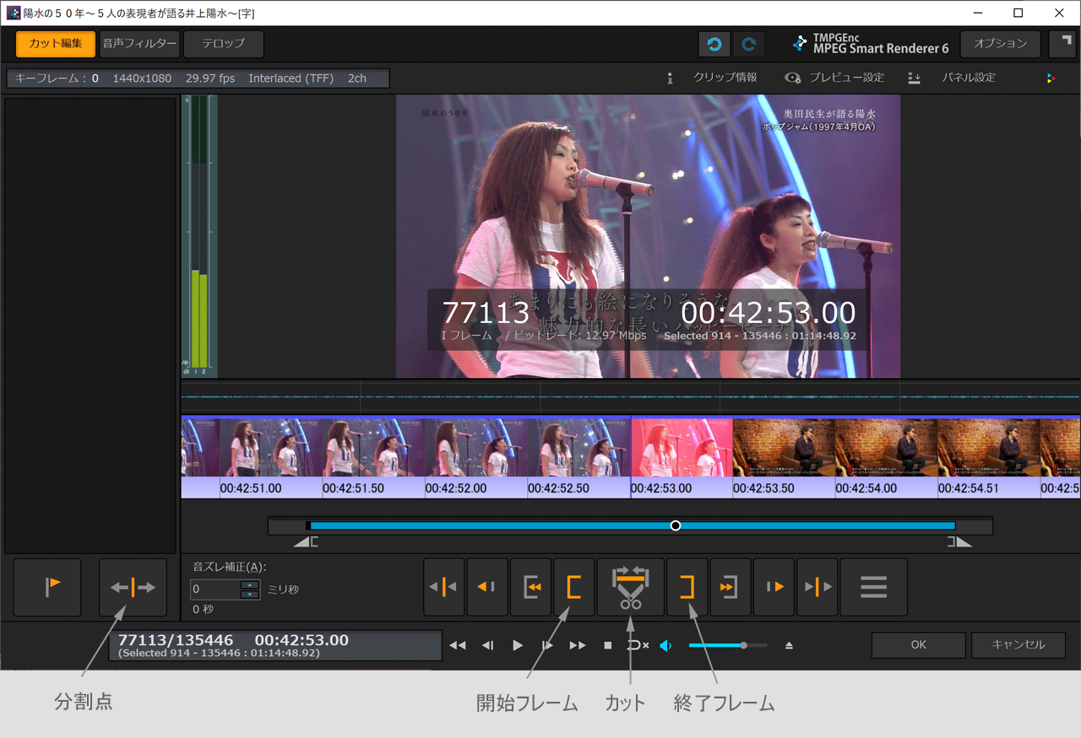This screenshot has height=738, width=1081.
Task: Click the video preview image
Action: [648, 236]
